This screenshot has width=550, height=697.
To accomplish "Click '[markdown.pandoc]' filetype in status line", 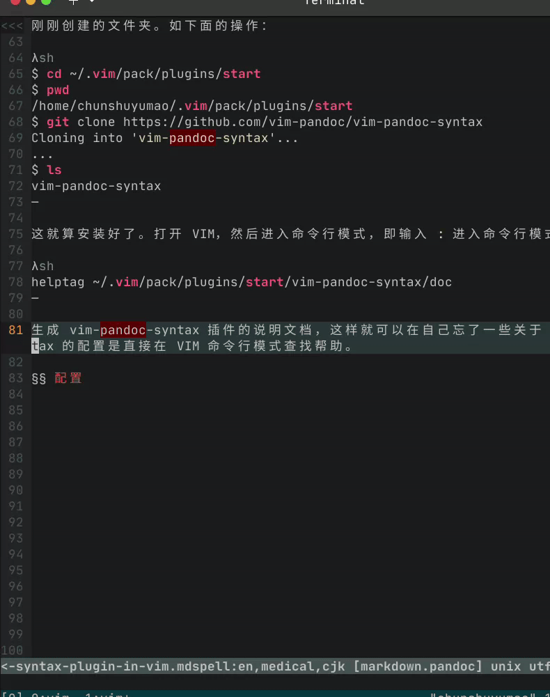I will (x=418, y=666).
